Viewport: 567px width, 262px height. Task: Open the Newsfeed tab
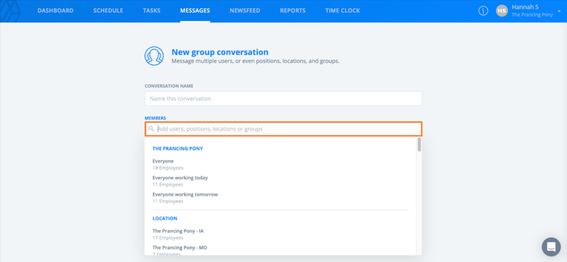point(245,10)
